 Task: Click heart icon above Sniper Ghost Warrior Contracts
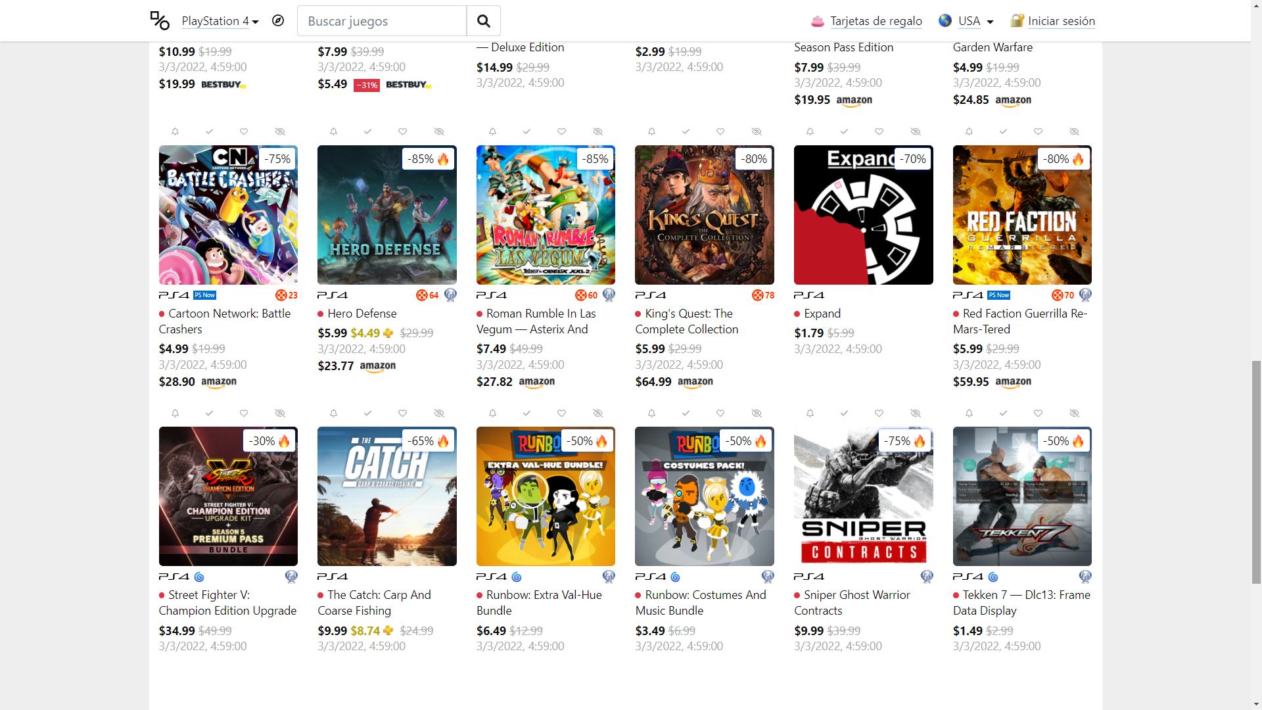click(x=879, y=414)
